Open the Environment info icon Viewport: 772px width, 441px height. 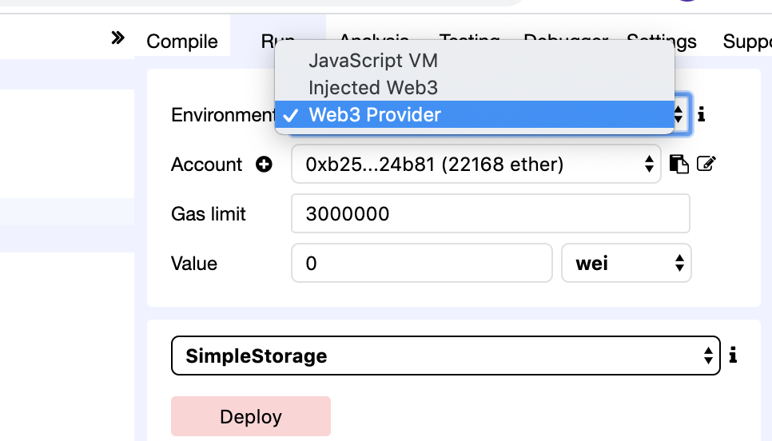click(702, 115)
